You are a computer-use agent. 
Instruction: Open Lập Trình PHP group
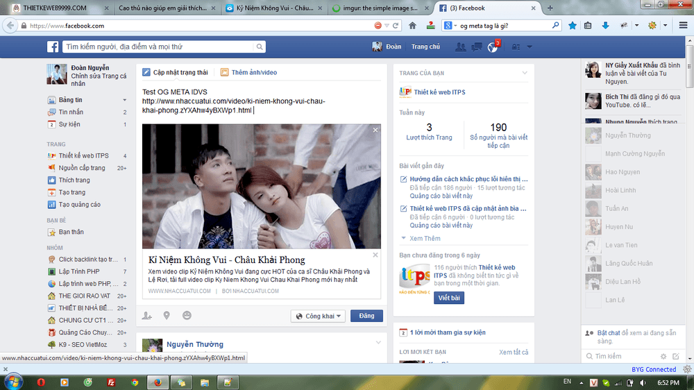click(x=79, y=271)
